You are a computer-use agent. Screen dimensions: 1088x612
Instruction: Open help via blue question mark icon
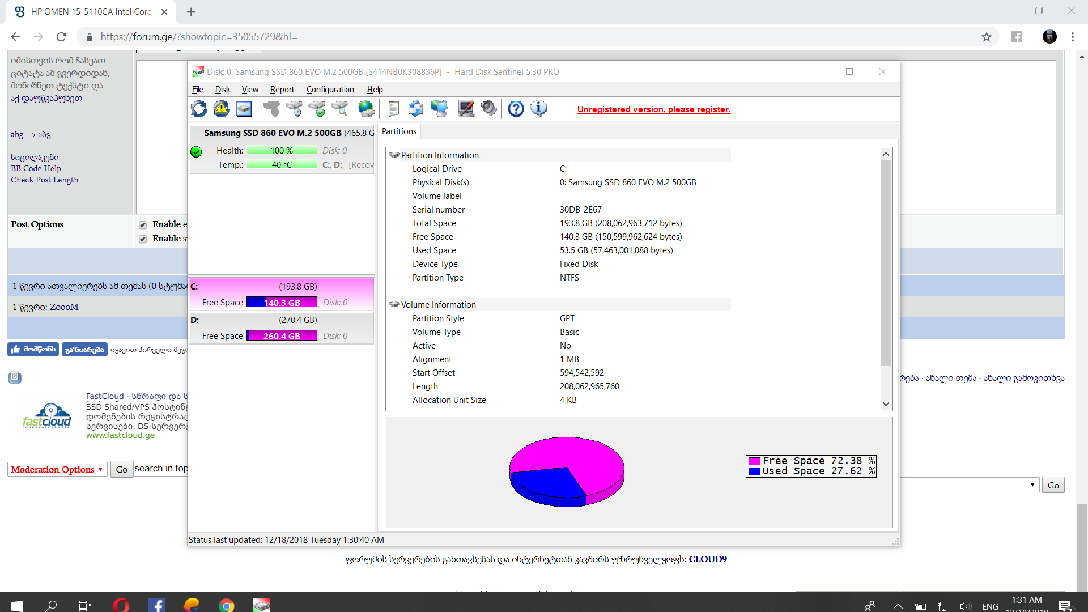tap(516, 109)
